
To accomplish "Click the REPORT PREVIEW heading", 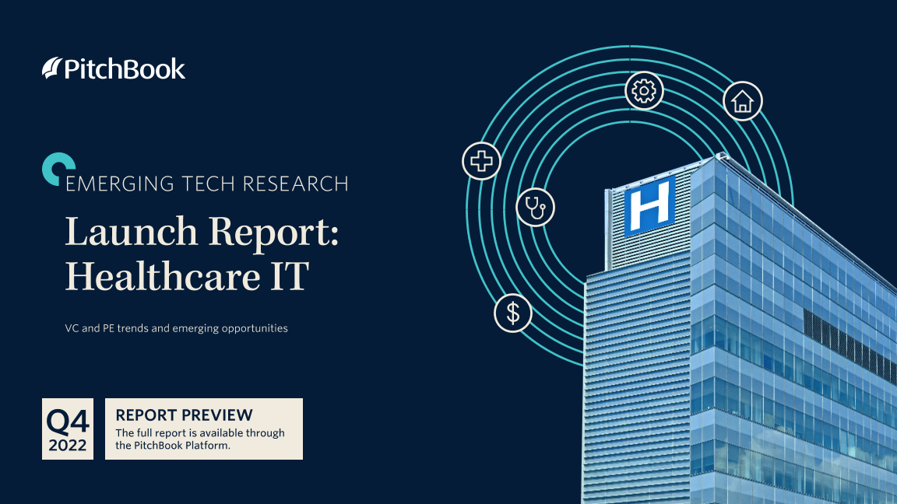I will pyautogui.click(x=184, y=415).
